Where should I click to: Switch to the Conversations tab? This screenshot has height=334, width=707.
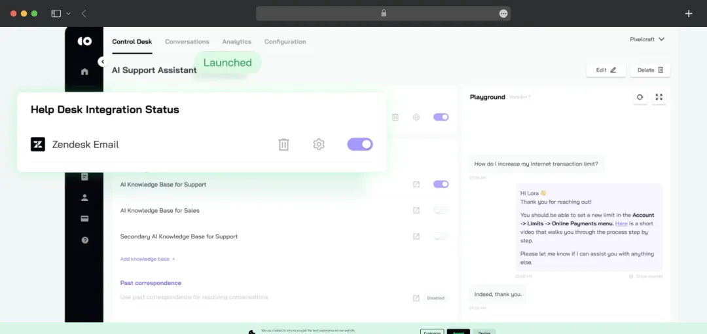point(187,41)
